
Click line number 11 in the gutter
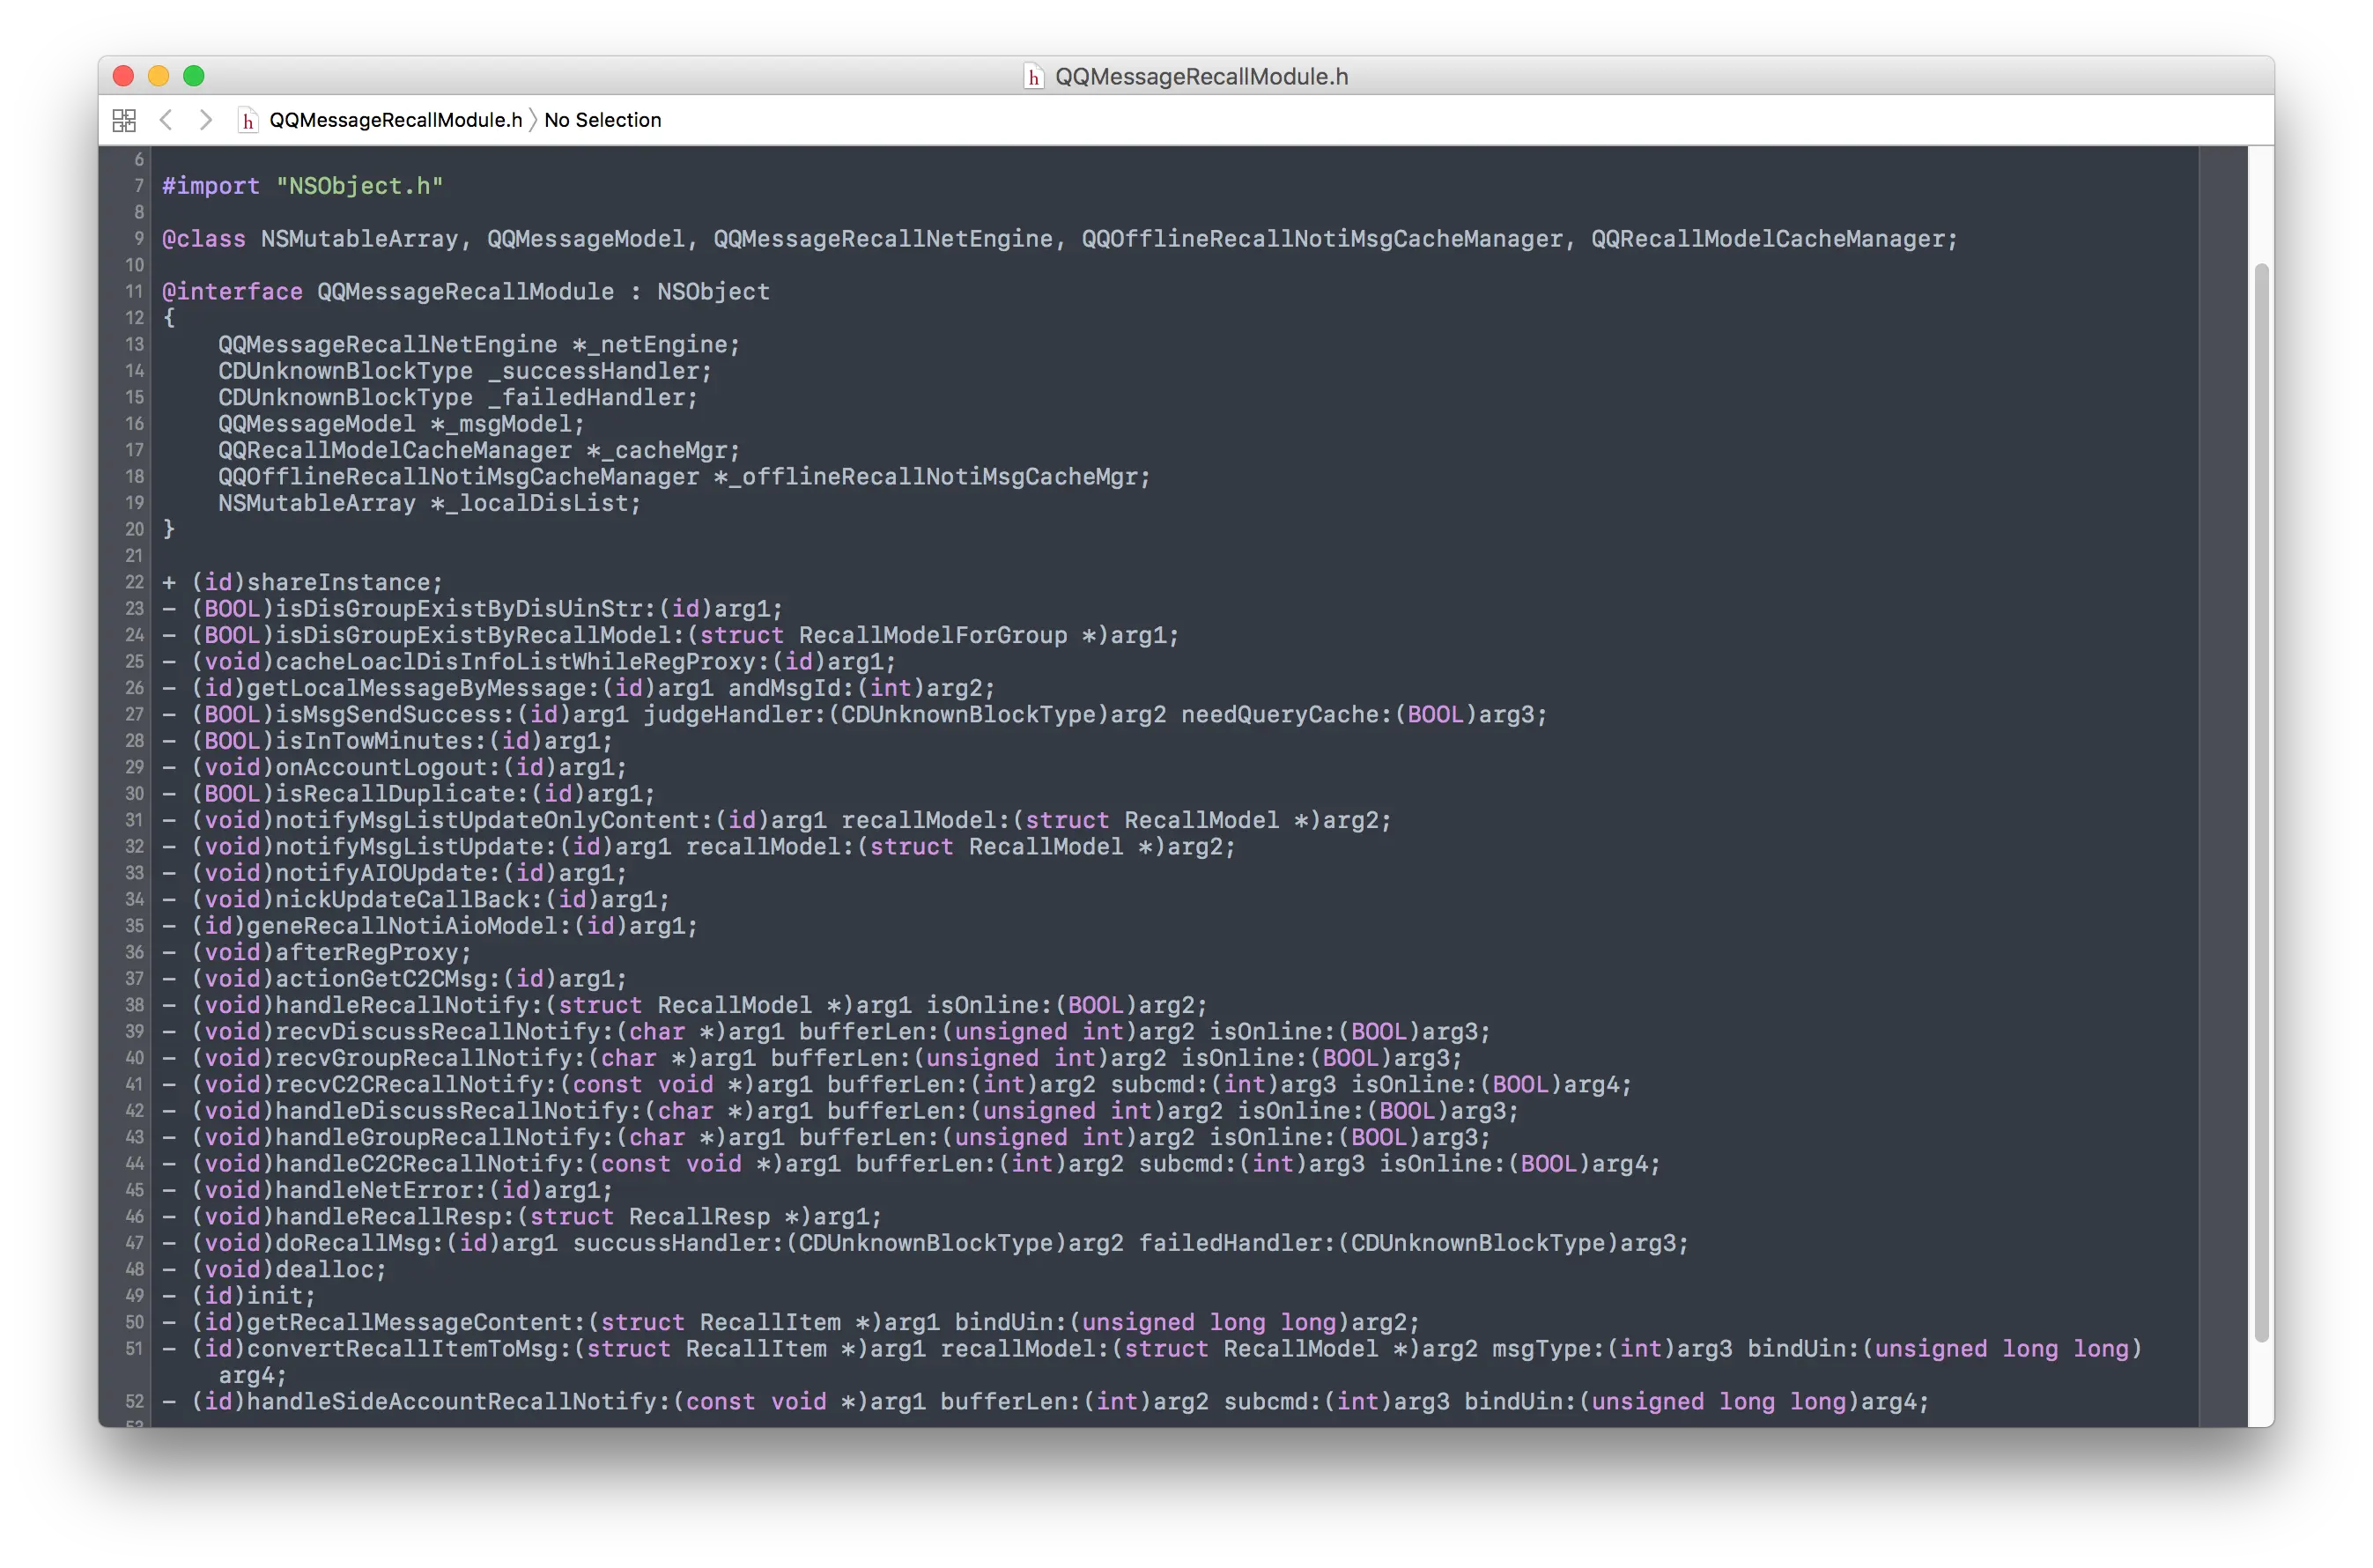(x=135, y=291)
